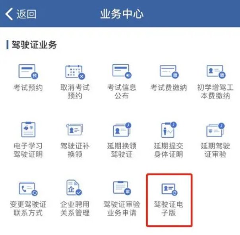Tap the back chevron arrow
Image resolution: width=240 pixels, height=235 pixels.
(9, 14)
